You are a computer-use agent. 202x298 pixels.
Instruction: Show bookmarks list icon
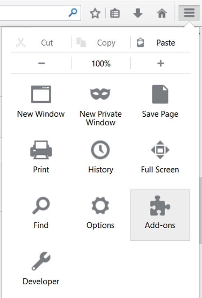(x=115, y=14)
